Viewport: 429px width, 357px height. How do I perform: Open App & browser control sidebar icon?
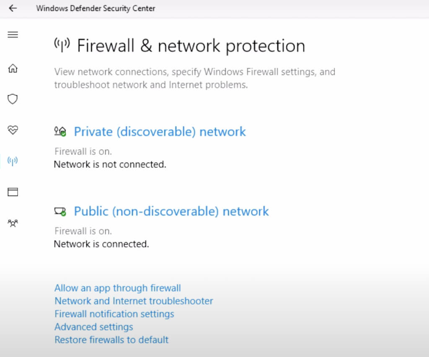click(x=13, y=192)
